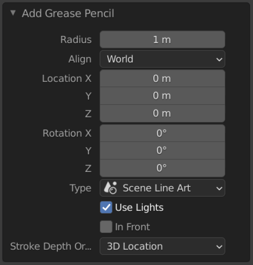
Task: Click the Radius 1 m field
Action: point(162,39)
